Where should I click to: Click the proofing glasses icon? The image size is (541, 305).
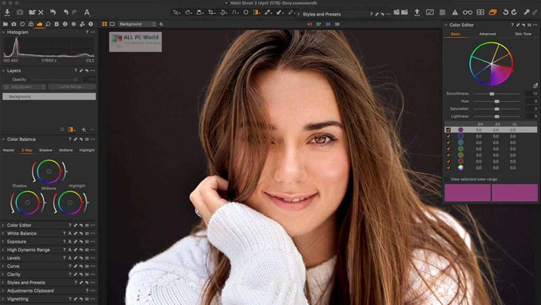[468, 12]
